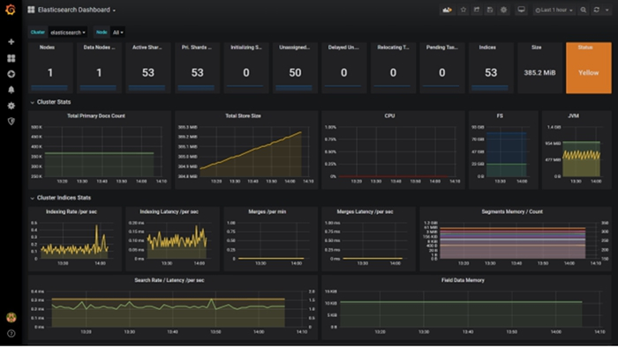
Task: Click the orange Yellow status panel
Action: point(589,68)
